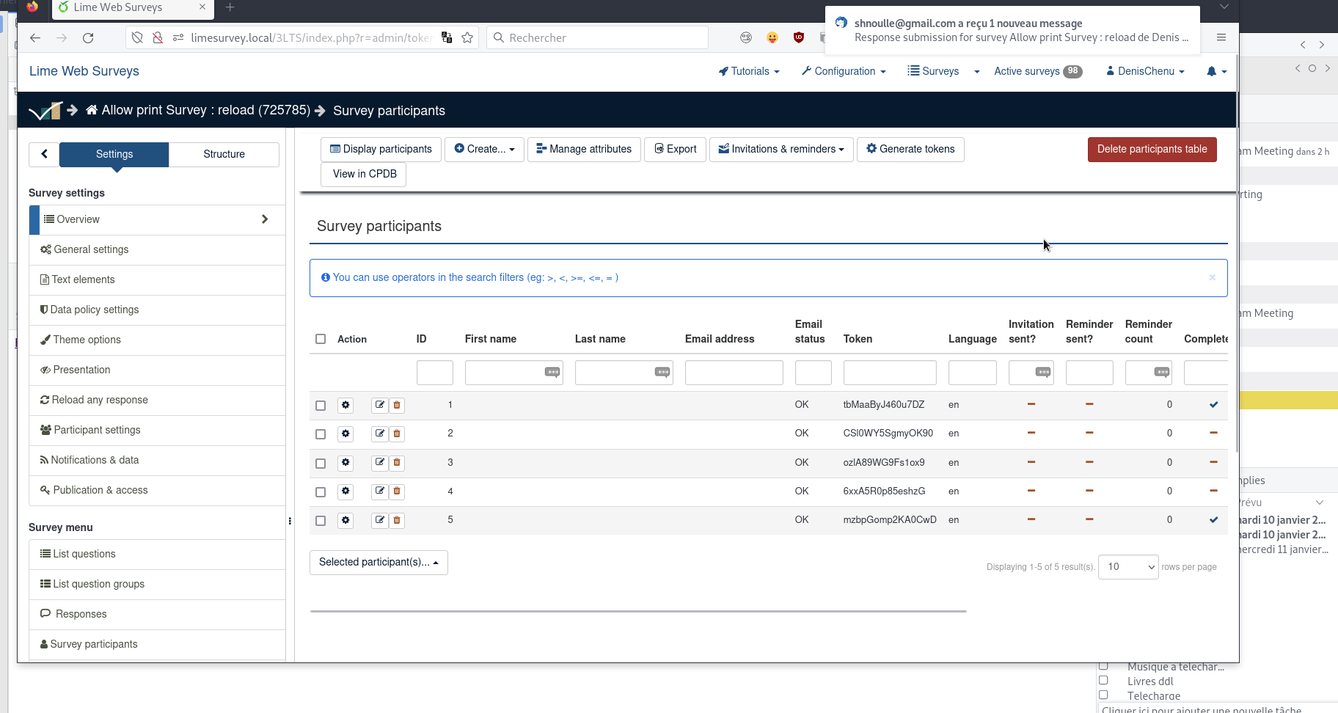Viewport: 1338px width, 713px height.
Task: Click the edit icon for participant 1
Action: 379,405
